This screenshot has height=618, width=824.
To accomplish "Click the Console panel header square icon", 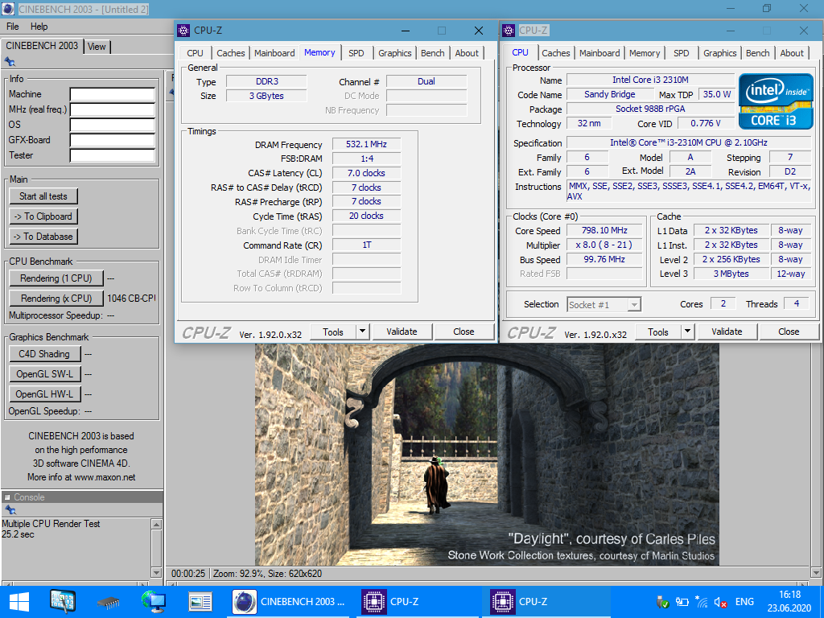I will (x=7, y=496).
